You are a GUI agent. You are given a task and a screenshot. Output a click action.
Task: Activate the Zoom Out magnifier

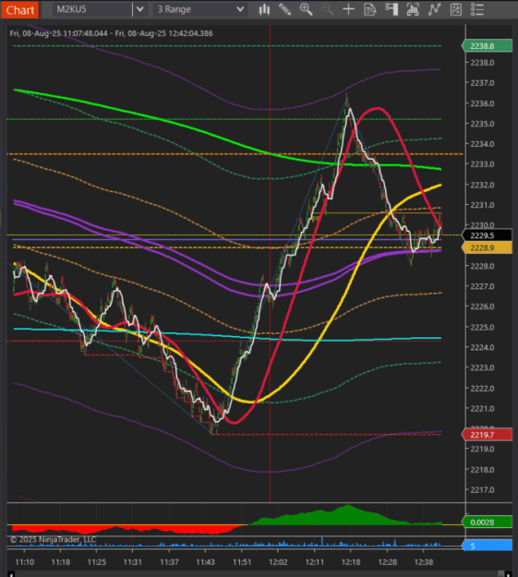pyautogui.click(x=327, y=9)
